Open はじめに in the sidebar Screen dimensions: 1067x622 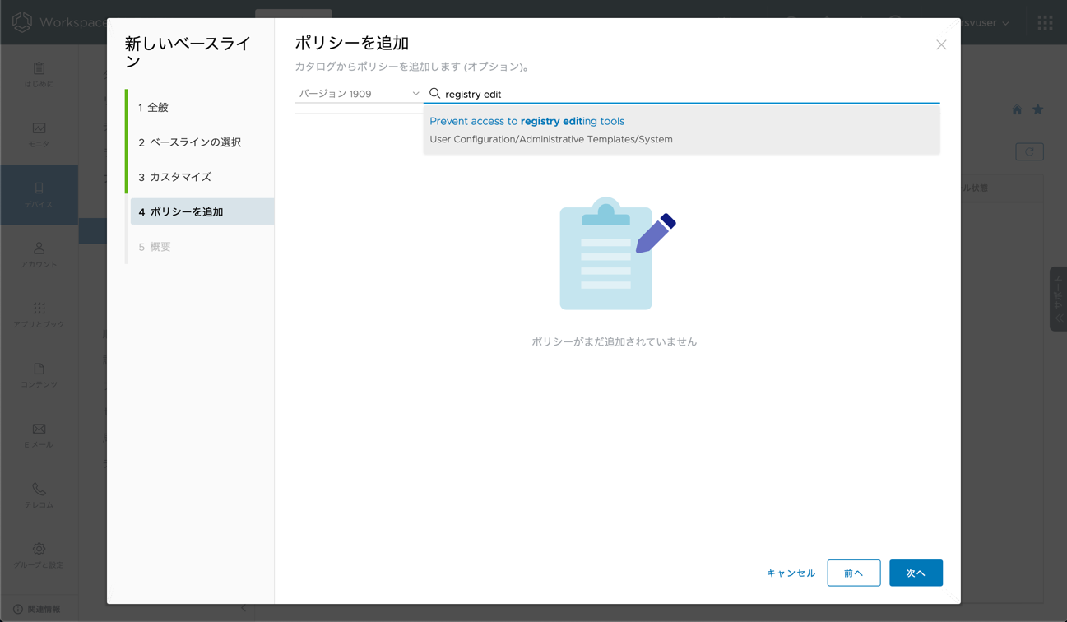tap(39, 75)
